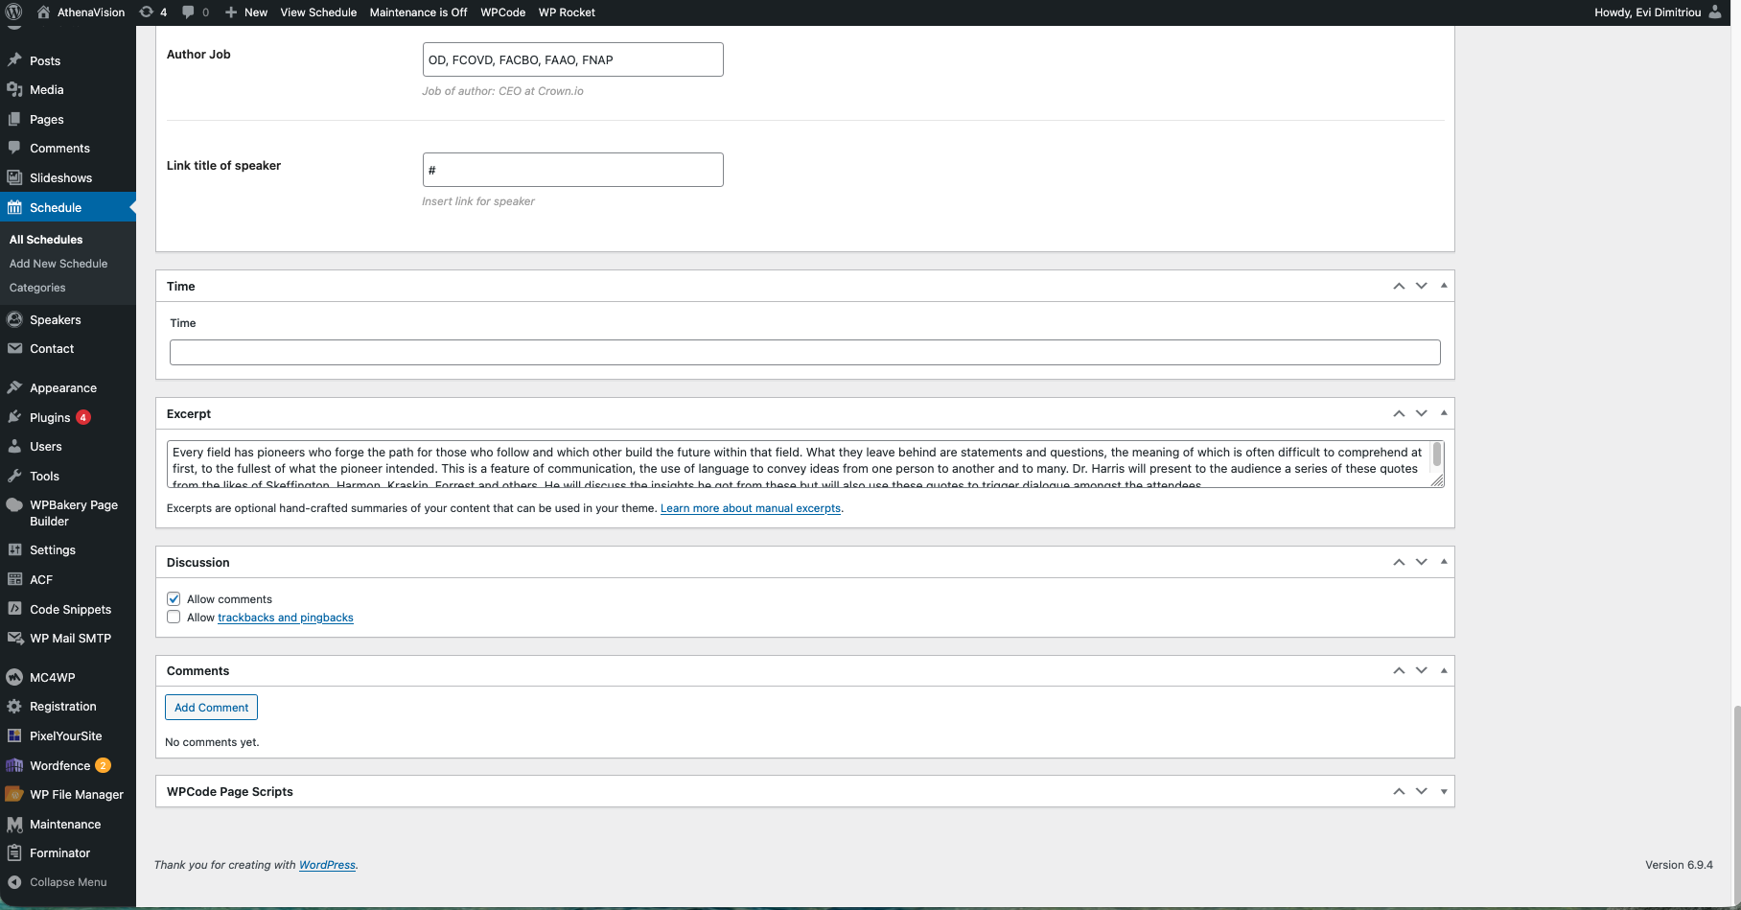
Task: Move the Discussion panel up
Action: (x=1399, y=562)
